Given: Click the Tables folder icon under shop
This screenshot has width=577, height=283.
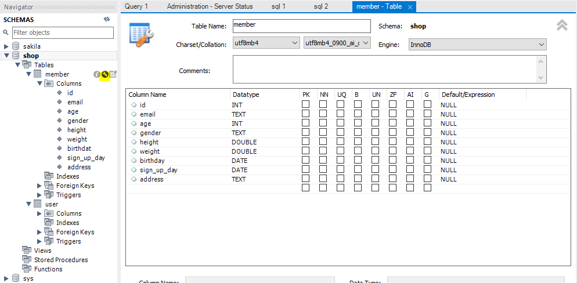Looking at the screenshot, I should coord(27,65).
